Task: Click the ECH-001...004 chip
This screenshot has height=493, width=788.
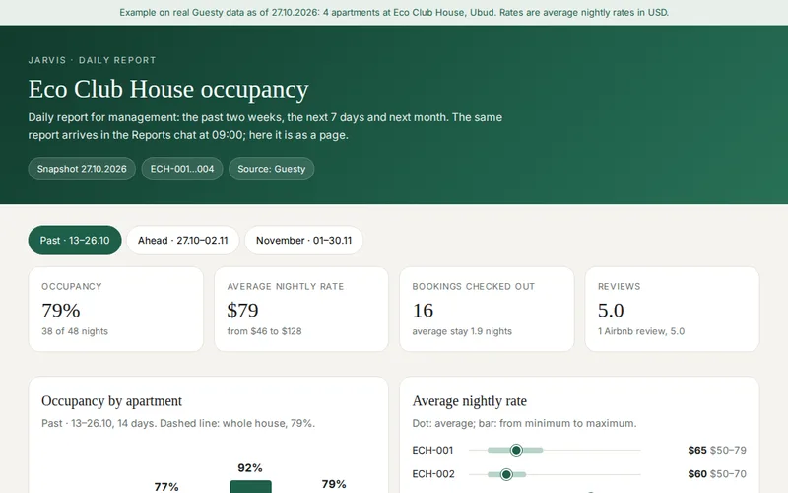Action: (x=182, y=169)
